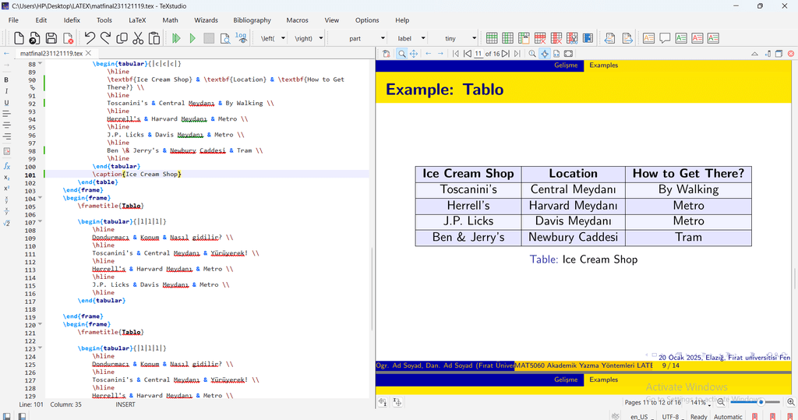This screenshot has height=420, width=798.
Task: Select the scroll/pan tool in PDF viewer
Action: (x=414, y=54)
